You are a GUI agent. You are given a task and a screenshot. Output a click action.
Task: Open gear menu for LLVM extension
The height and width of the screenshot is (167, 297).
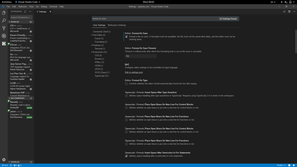click(31, 89)
